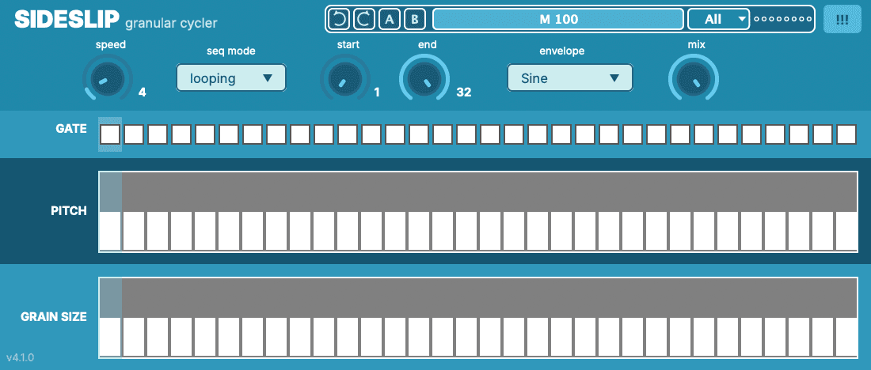This screenshot has height=370, width=871.
Task: Click the triple exclamation panic button
Action: point(842,20)
